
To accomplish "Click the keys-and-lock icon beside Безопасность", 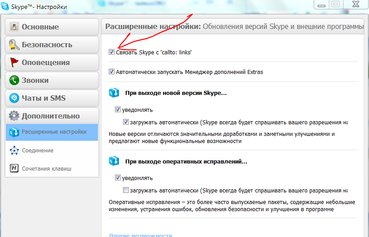I will (x=14, y=45).
